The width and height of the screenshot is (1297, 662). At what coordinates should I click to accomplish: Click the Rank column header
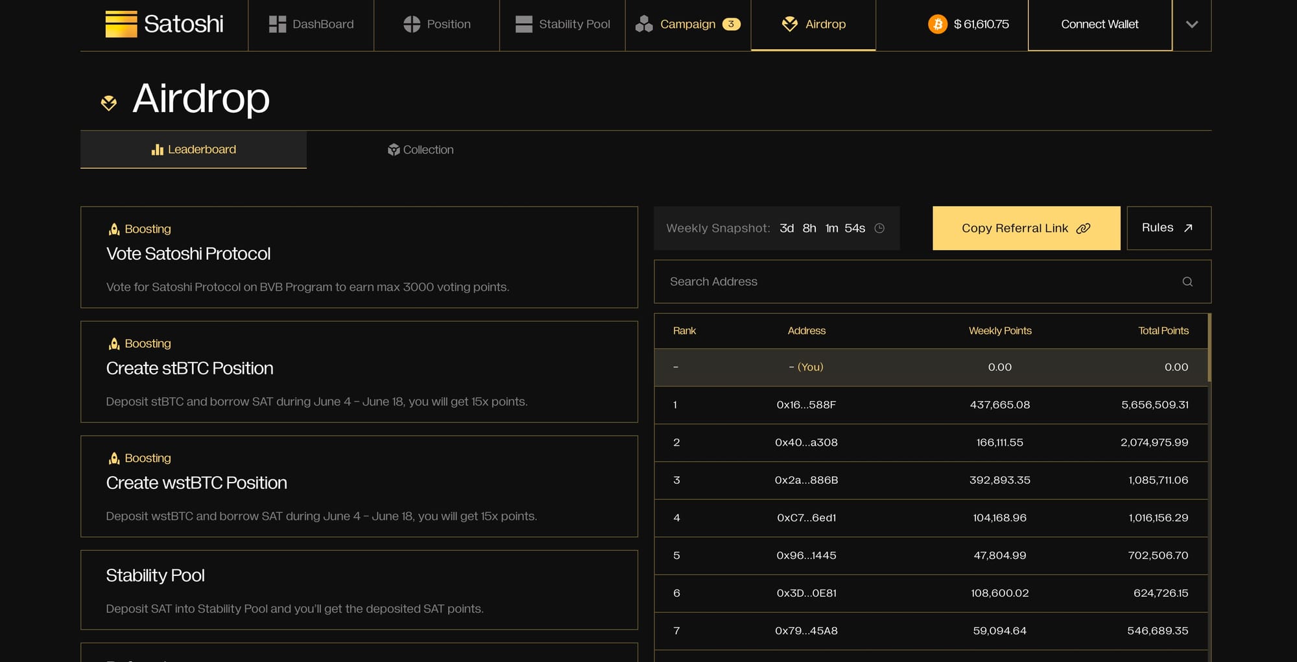pos(684,331)
